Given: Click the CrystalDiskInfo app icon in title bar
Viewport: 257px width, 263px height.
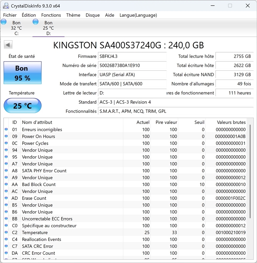Looking at the screenshot, I should point(6,6).
